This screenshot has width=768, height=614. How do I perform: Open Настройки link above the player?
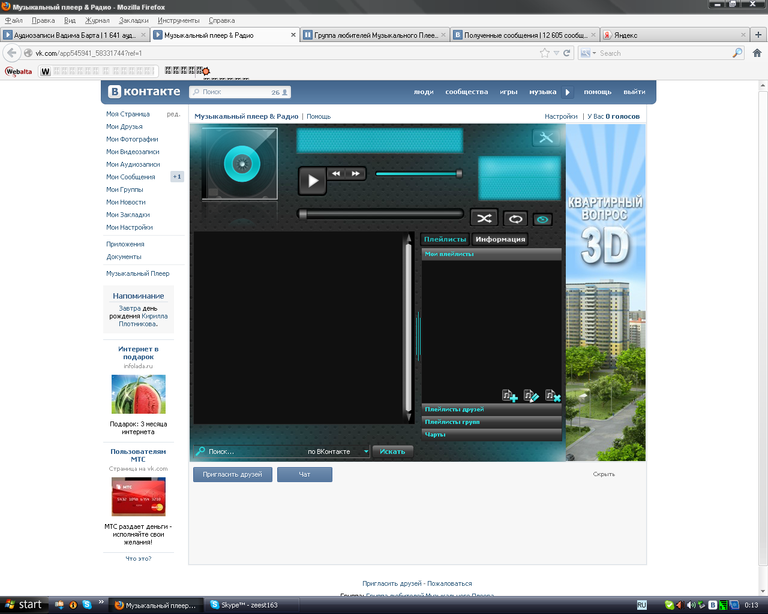coord(561,116)
